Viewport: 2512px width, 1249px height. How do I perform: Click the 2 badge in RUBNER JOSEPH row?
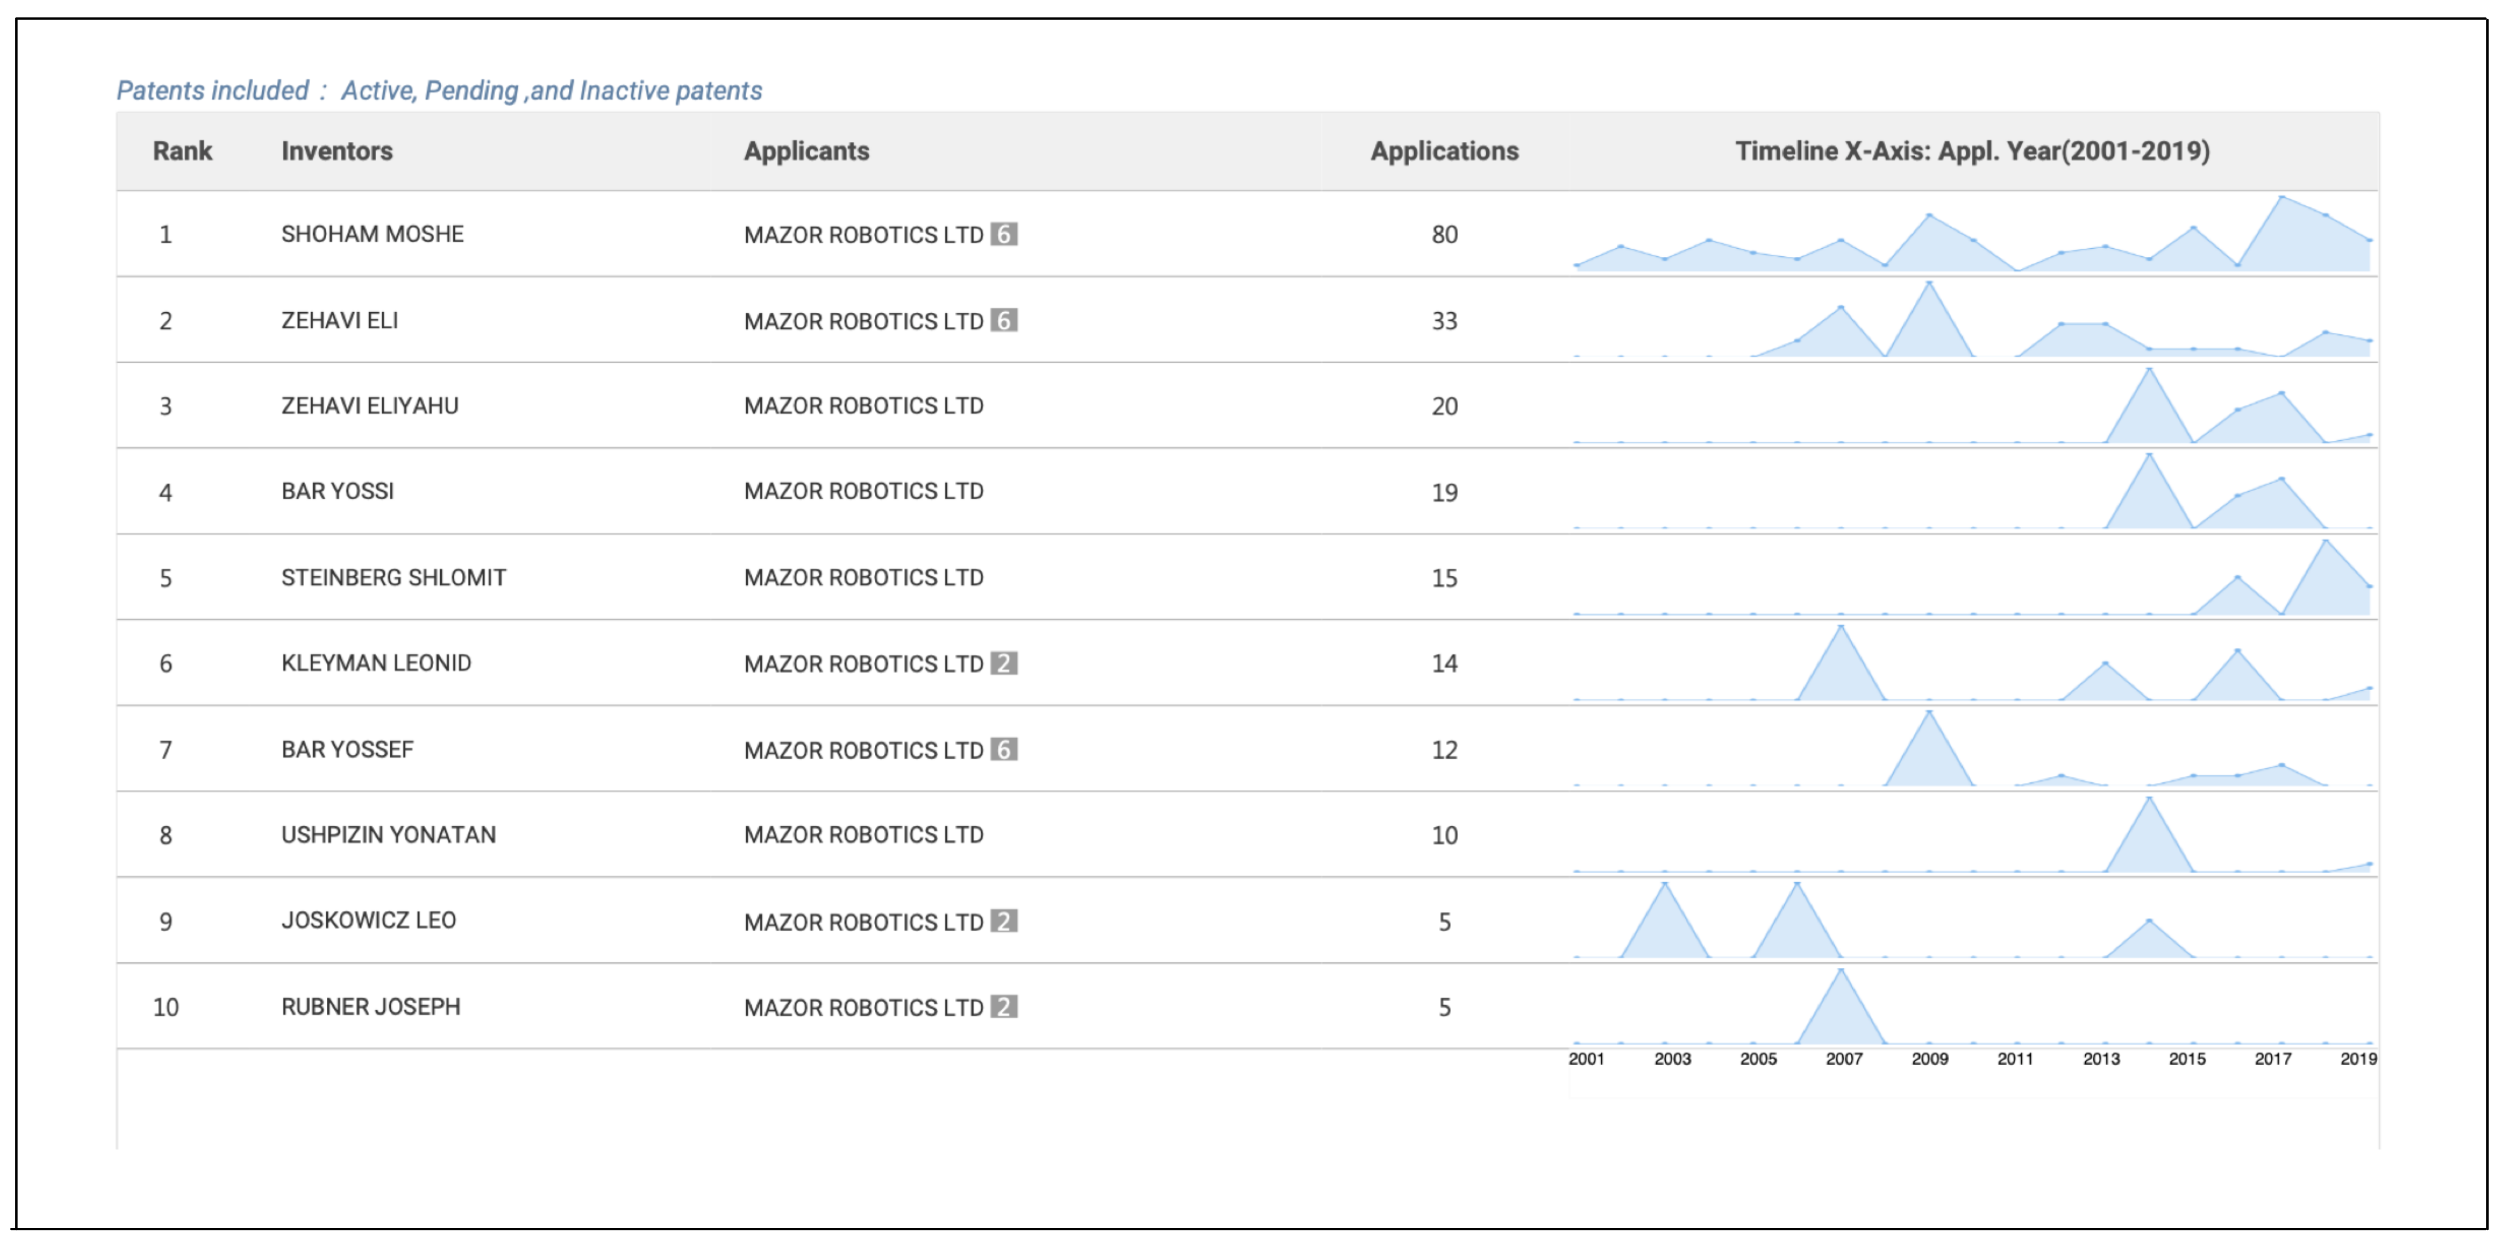tap(1004, 1006)
